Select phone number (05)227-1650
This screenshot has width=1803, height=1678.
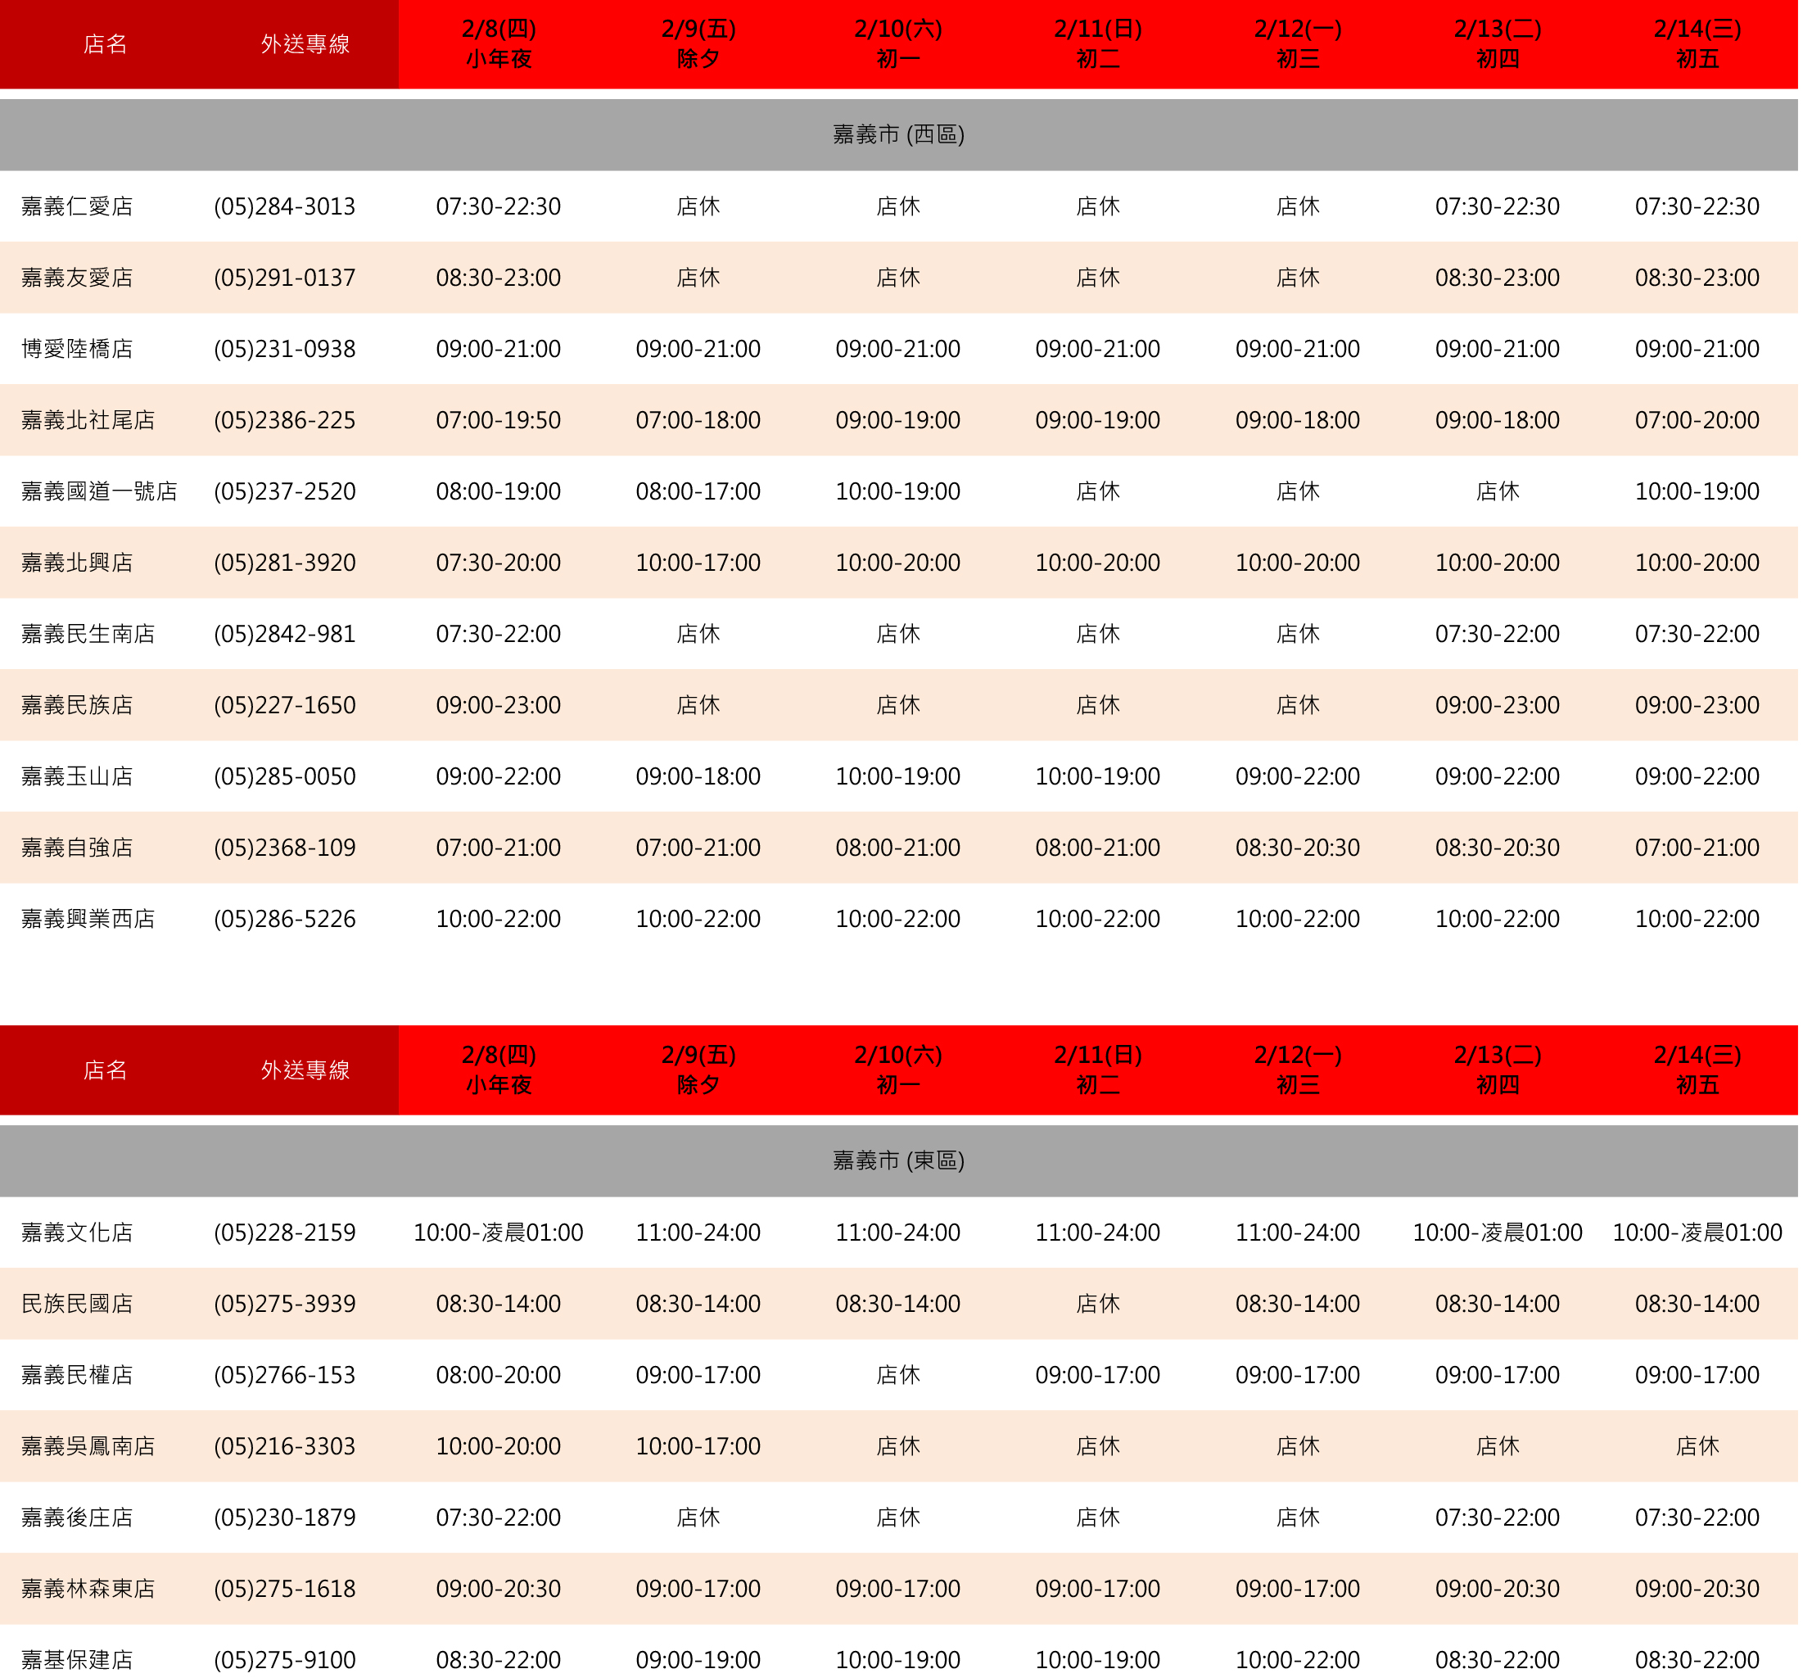coord(285,705)
